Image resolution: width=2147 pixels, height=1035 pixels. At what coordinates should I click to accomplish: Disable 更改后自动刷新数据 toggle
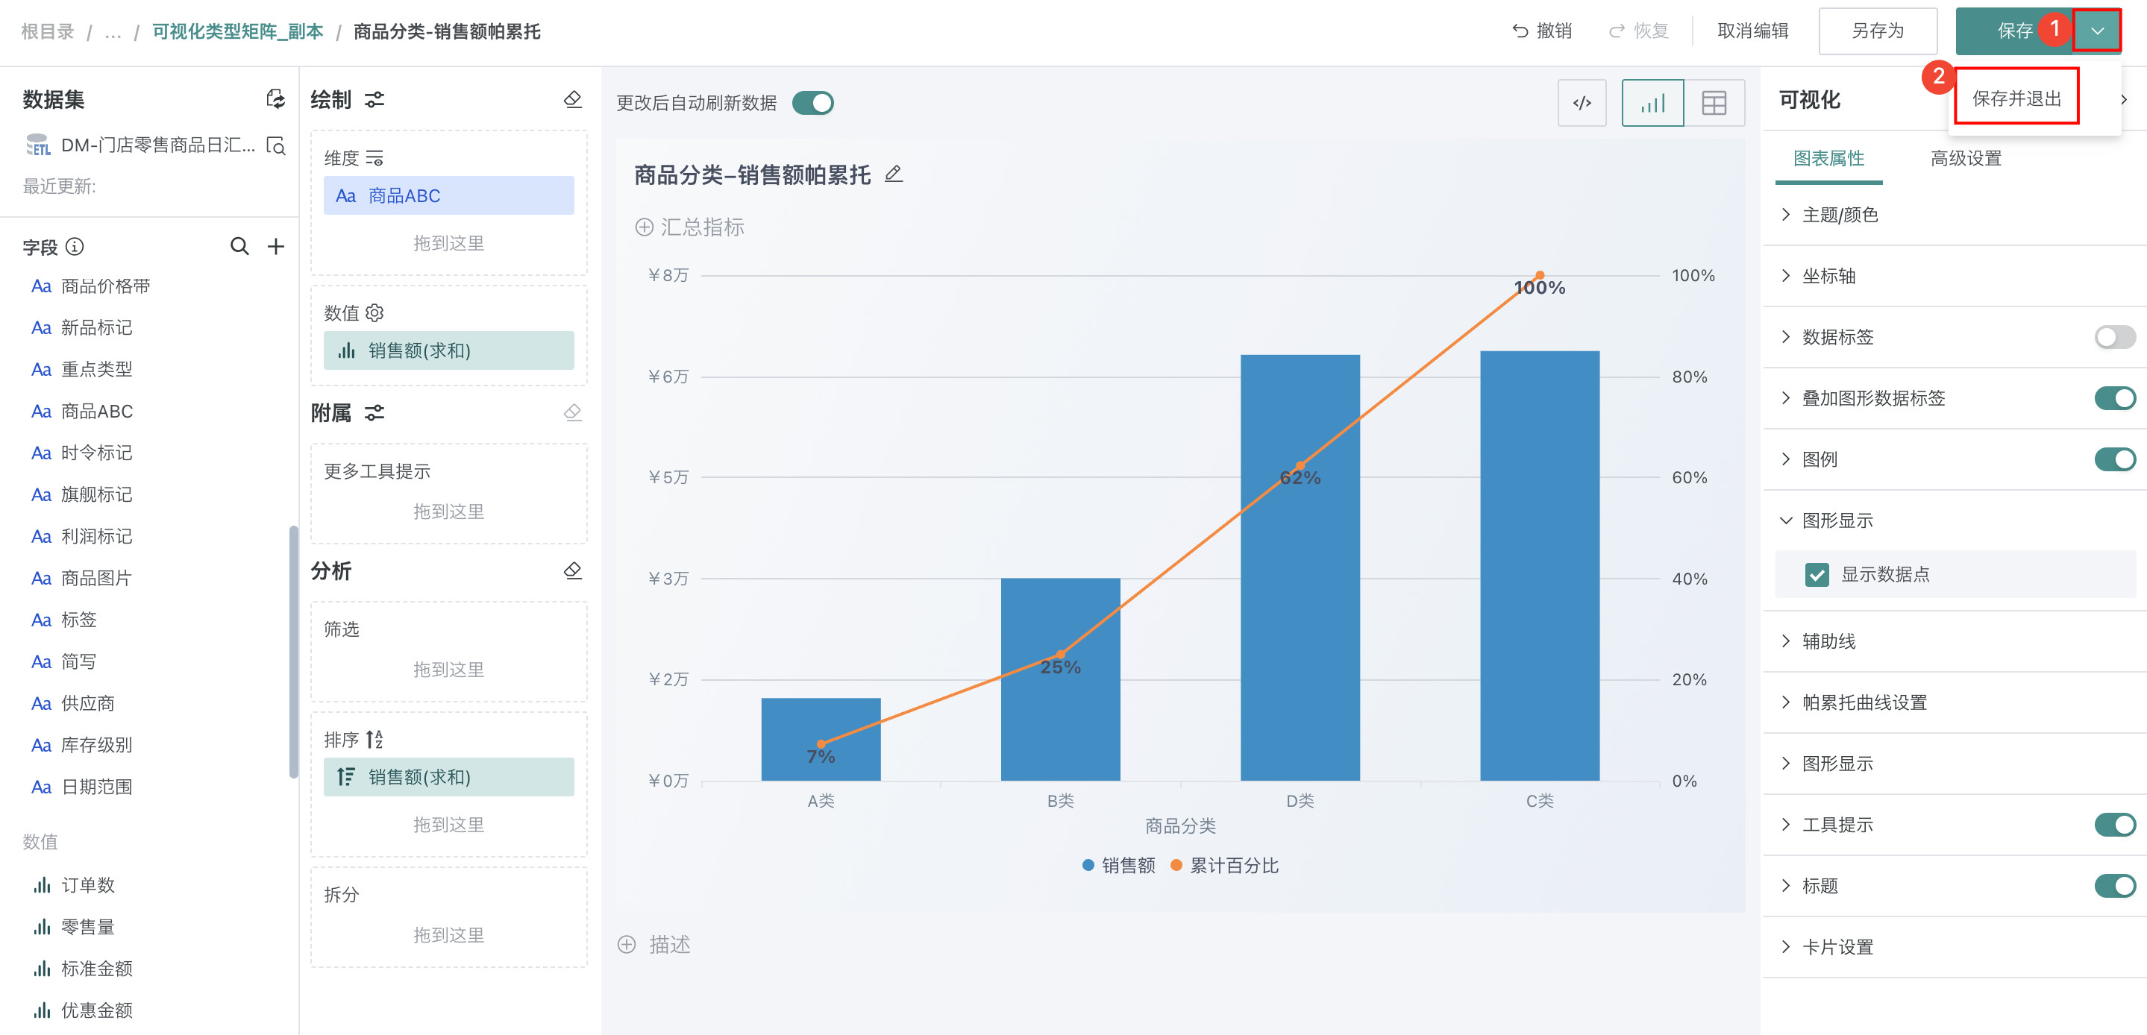tap(812, 104)
